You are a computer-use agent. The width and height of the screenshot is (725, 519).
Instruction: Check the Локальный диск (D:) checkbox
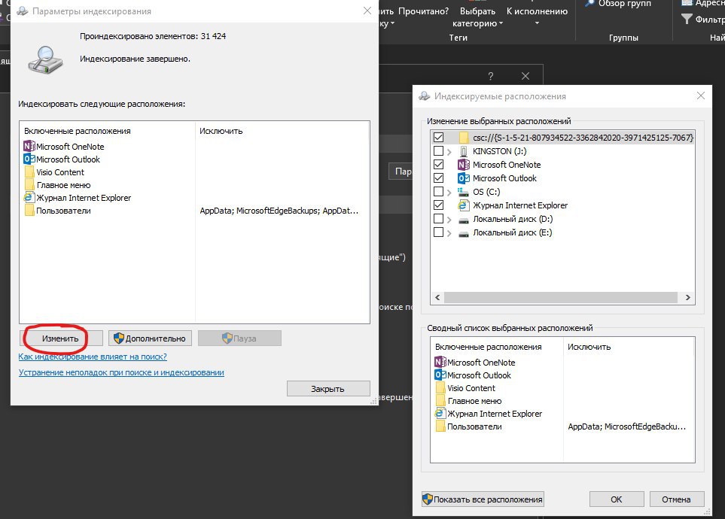pos(438,218)
